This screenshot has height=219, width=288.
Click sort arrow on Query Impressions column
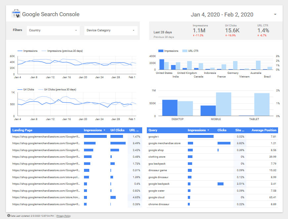pyautogui.click(x=209, y=130)
